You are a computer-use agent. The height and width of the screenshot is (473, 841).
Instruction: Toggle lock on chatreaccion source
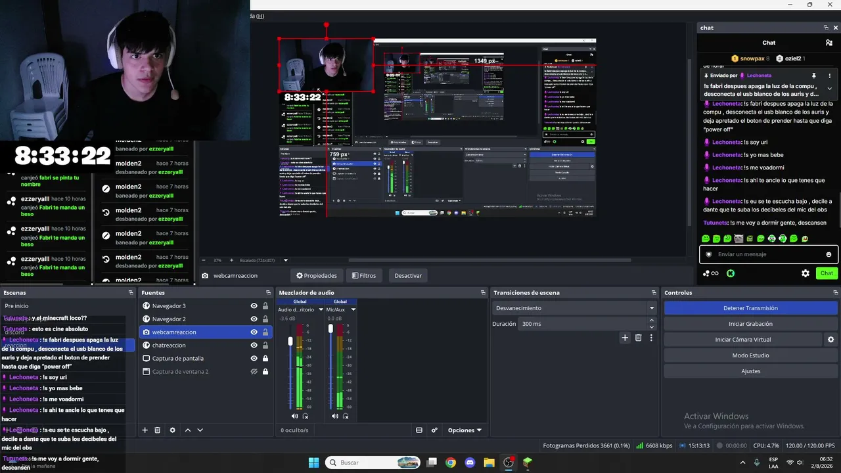point(265,345)
